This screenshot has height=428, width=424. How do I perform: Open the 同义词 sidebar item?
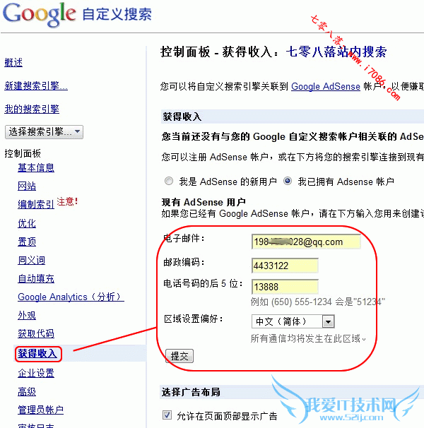(x=31, y=260)
